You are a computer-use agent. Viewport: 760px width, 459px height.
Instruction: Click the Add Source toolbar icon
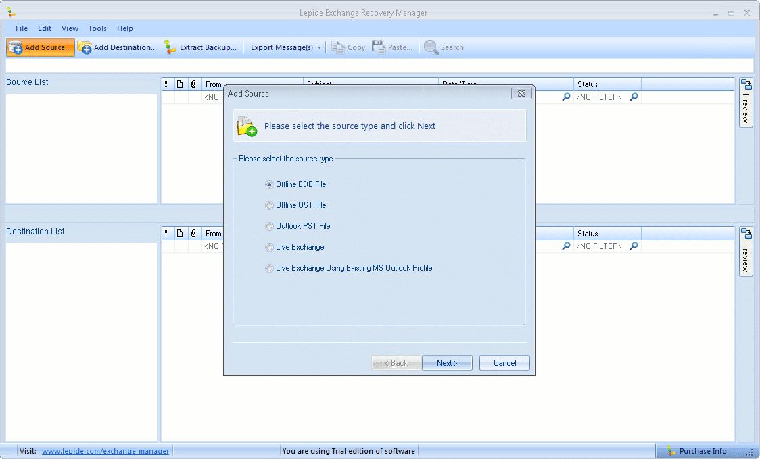[x=16, y=47]
